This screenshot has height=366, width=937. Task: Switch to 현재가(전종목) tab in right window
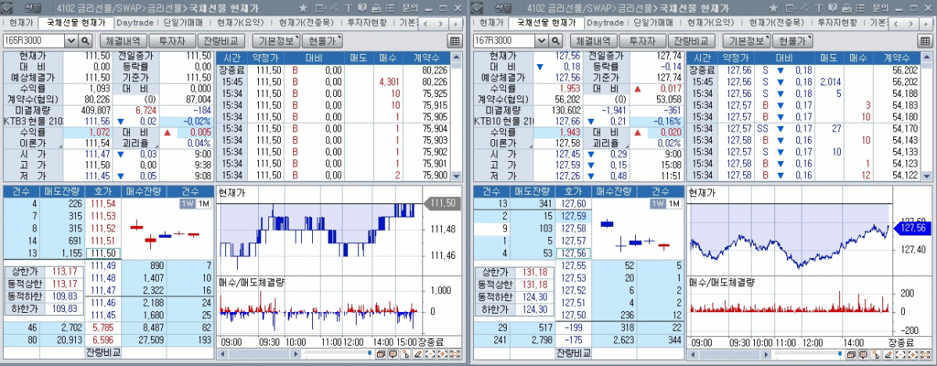coord(774,23)
